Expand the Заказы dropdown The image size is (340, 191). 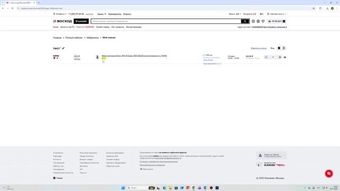[101, 14]
